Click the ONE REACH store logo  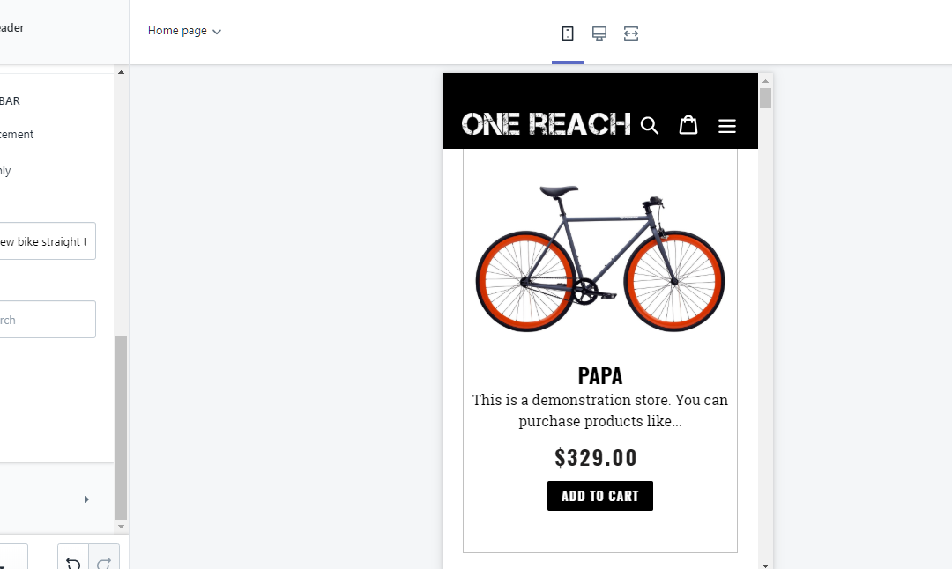pyautogui.click(x=546, y=124)
